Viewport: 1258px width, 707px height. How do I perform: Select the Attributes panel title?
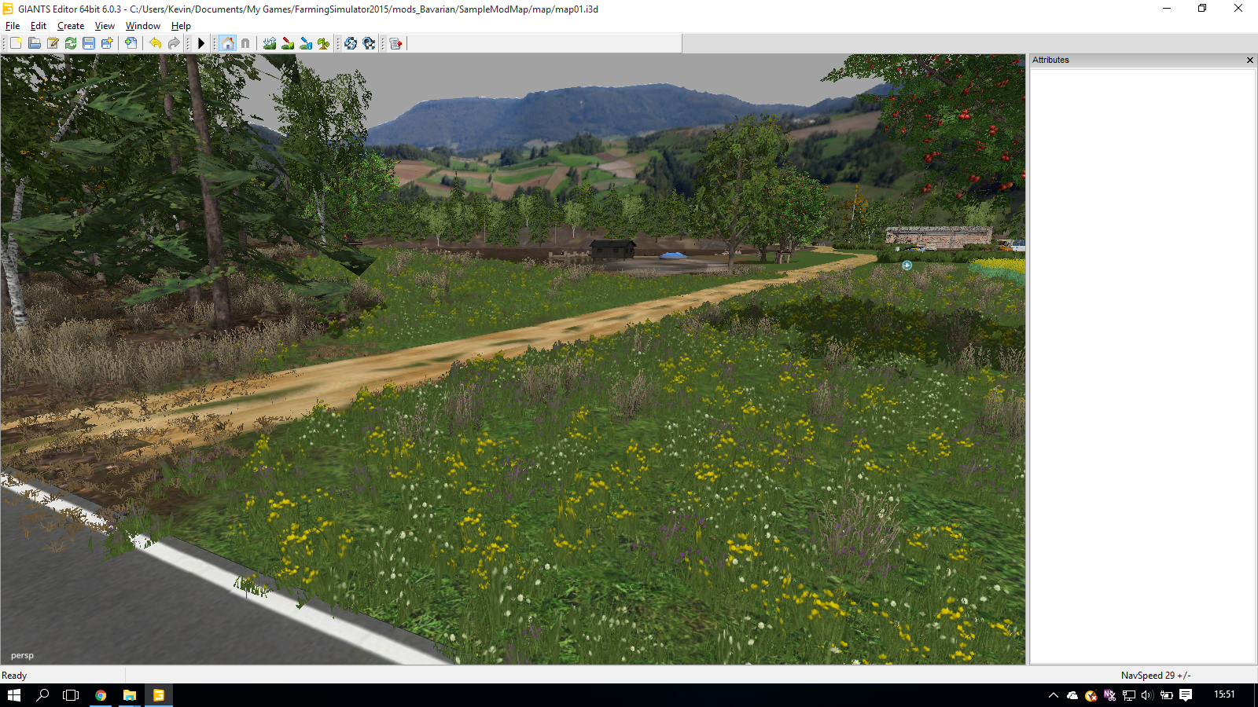[1050, 60]
